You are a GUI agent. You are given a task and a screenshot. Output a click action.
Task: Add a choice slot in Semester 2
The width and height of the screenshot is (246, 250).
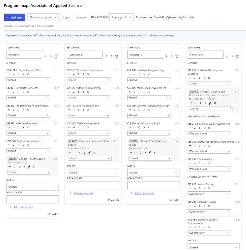(x=84, y=193)
